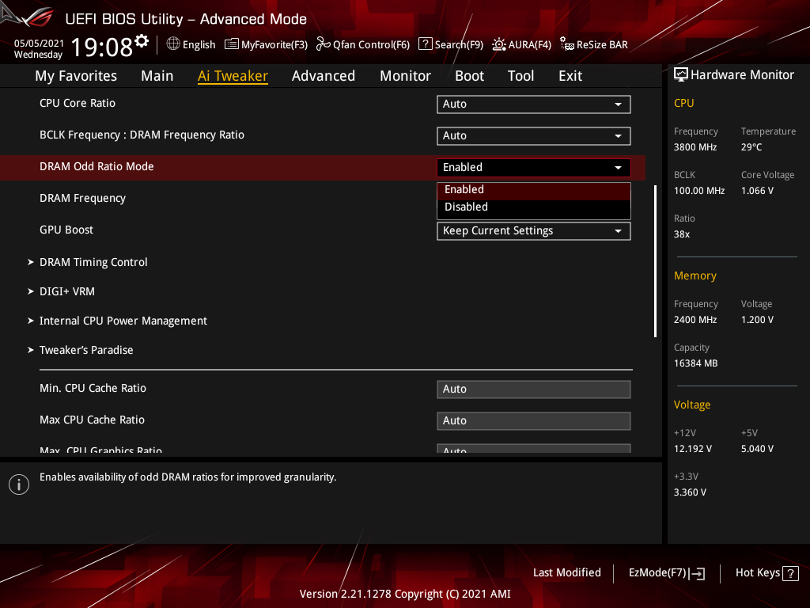Expand Internal CPU Power Management submenu
The height and width of the screenshot is (608, 810).
tap(123, 321)
